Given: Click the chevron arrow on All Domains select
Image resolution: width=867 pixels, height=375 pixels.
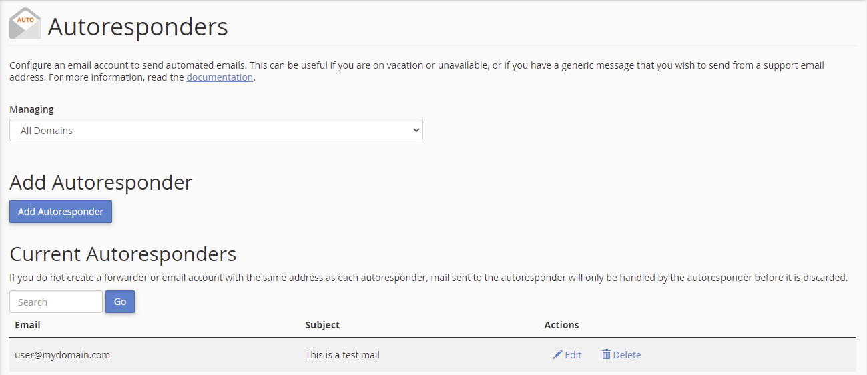Looking at the screenshot, I should [416, 131].
